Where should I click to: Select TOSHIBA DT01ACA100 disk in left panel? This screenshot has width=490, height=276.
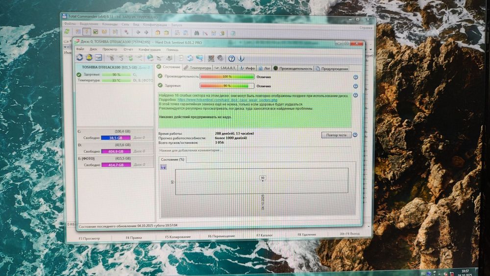114,67
